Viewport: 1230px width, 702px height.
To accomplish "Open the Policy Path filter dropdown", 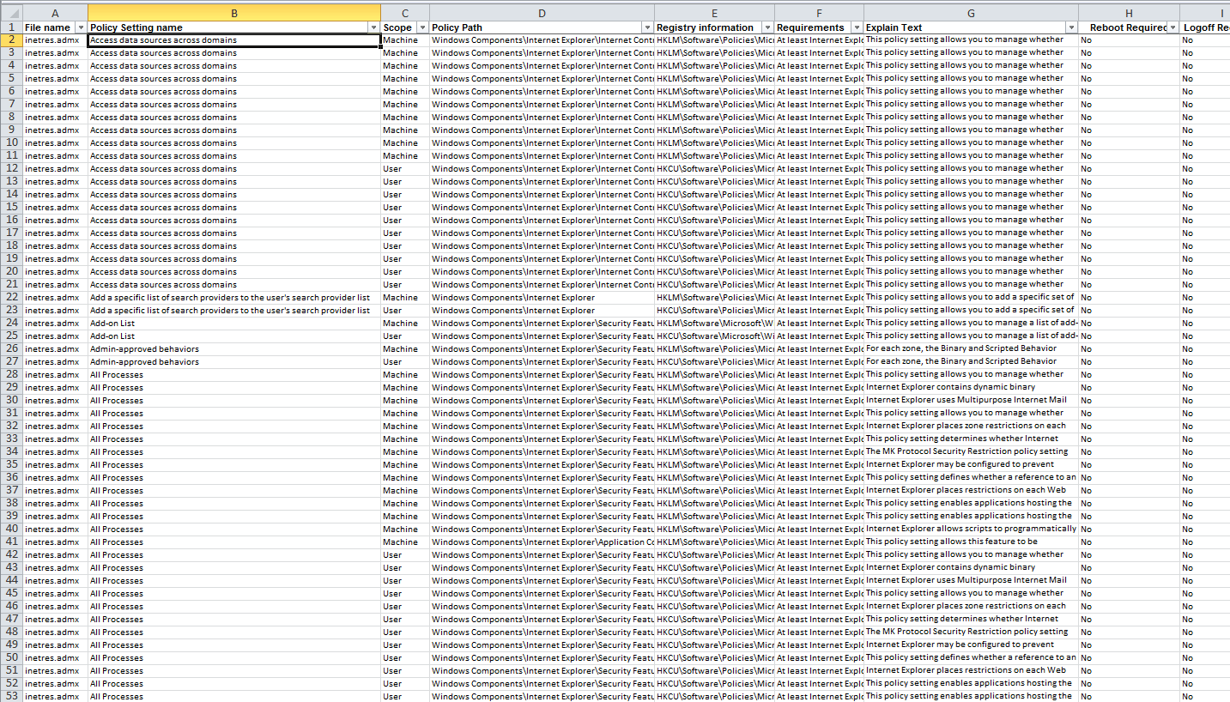I will click(647, 28).
